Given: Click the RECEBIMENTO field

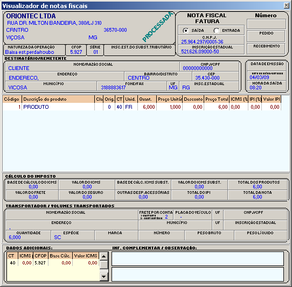Looking at the screenshot, I should point(266,49).
